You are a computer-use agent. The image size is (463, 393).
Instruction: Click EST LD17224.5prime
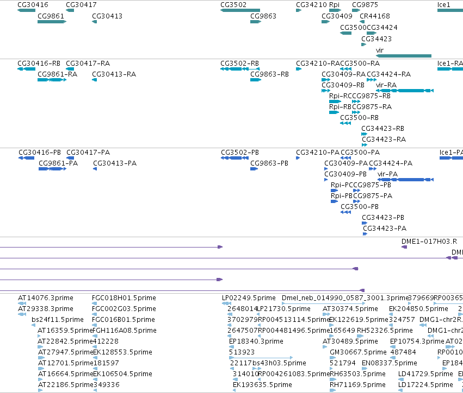tap(425, 385)
